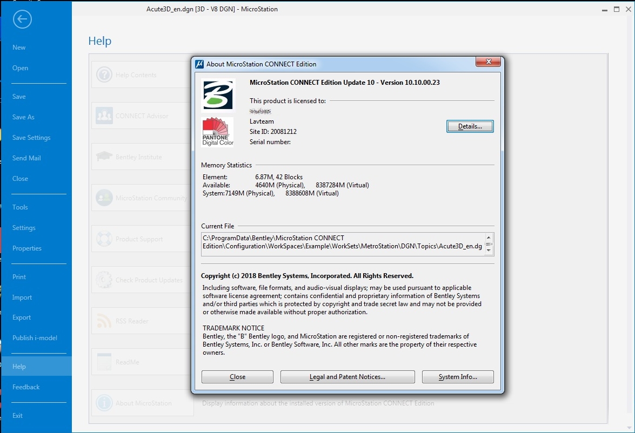Click the Details... button
Screen dimensions: 635x433
(x=470, y=126)
